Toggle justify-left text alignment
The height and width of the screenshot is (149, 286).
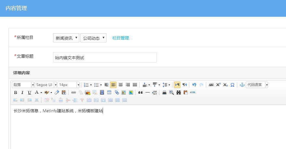coord(113,85)
